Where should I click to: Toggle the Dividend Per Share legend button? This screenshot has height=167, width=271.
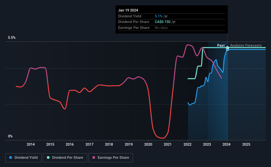pos(65,158)
